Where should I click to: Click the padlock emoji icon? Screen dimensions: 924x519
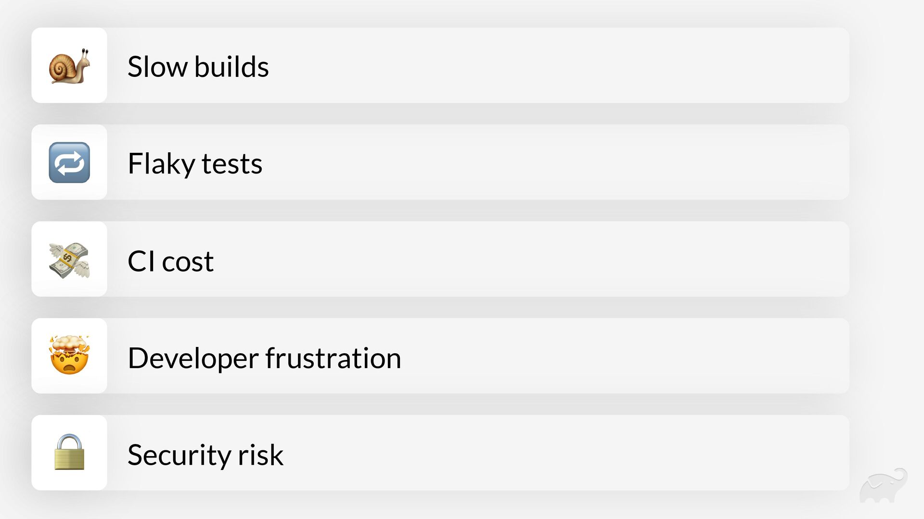[x=69, y=452]
